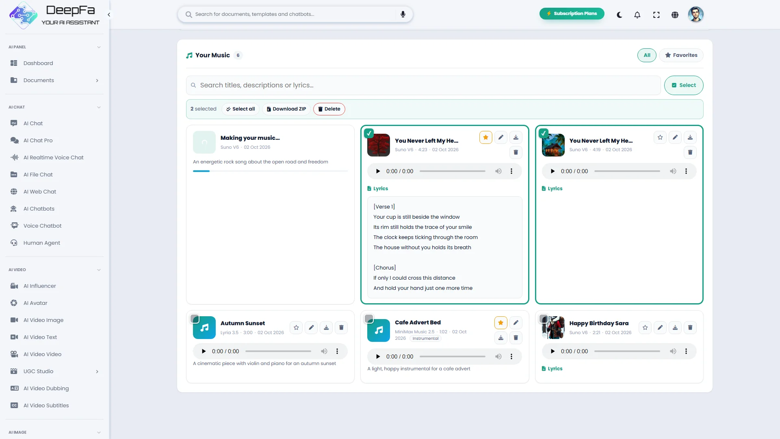Download the Autumn Sunset track
780x439 pixels.
[x=326, y=328]
